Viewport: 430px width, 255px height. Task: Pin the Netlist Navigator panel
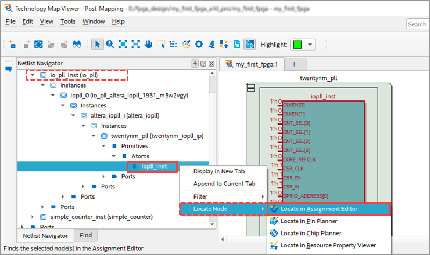click(195, 63)
